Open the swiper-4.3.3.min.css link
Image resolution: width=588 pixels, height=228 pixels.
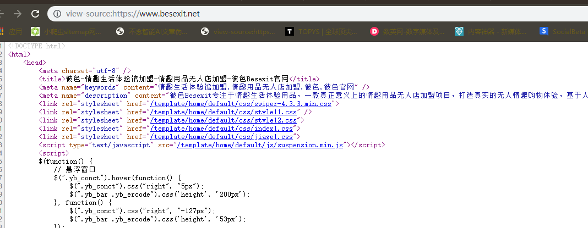click(x=241, y=104)
